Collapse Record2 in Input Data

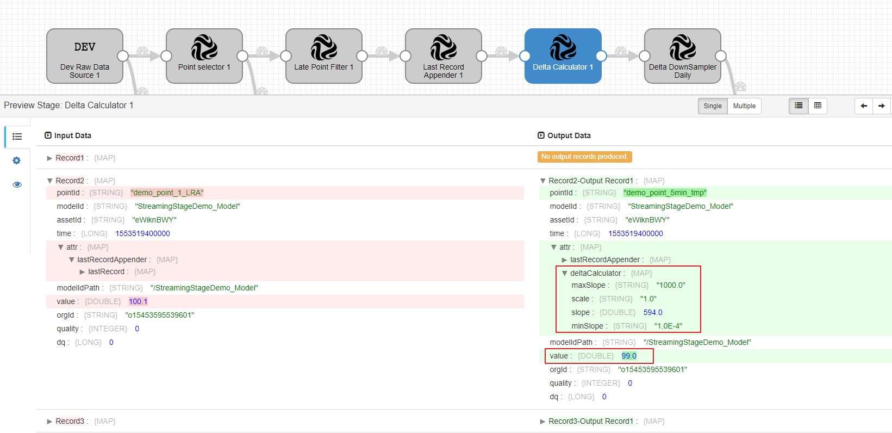tap(50, 181)
